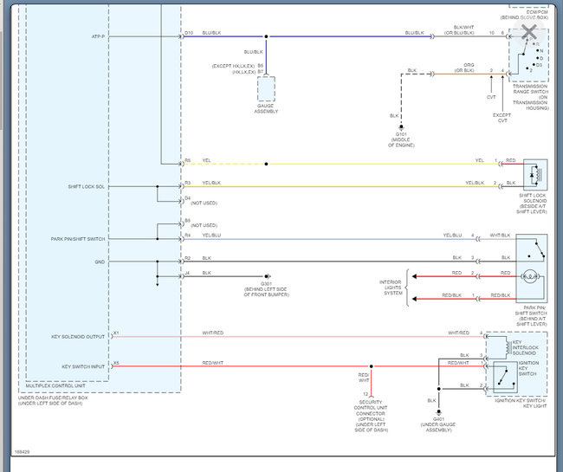This screenshot has height=472, width=563.
Task: Click the SHIFT LOCK SOLENOID component label
Action: [532, 204]
